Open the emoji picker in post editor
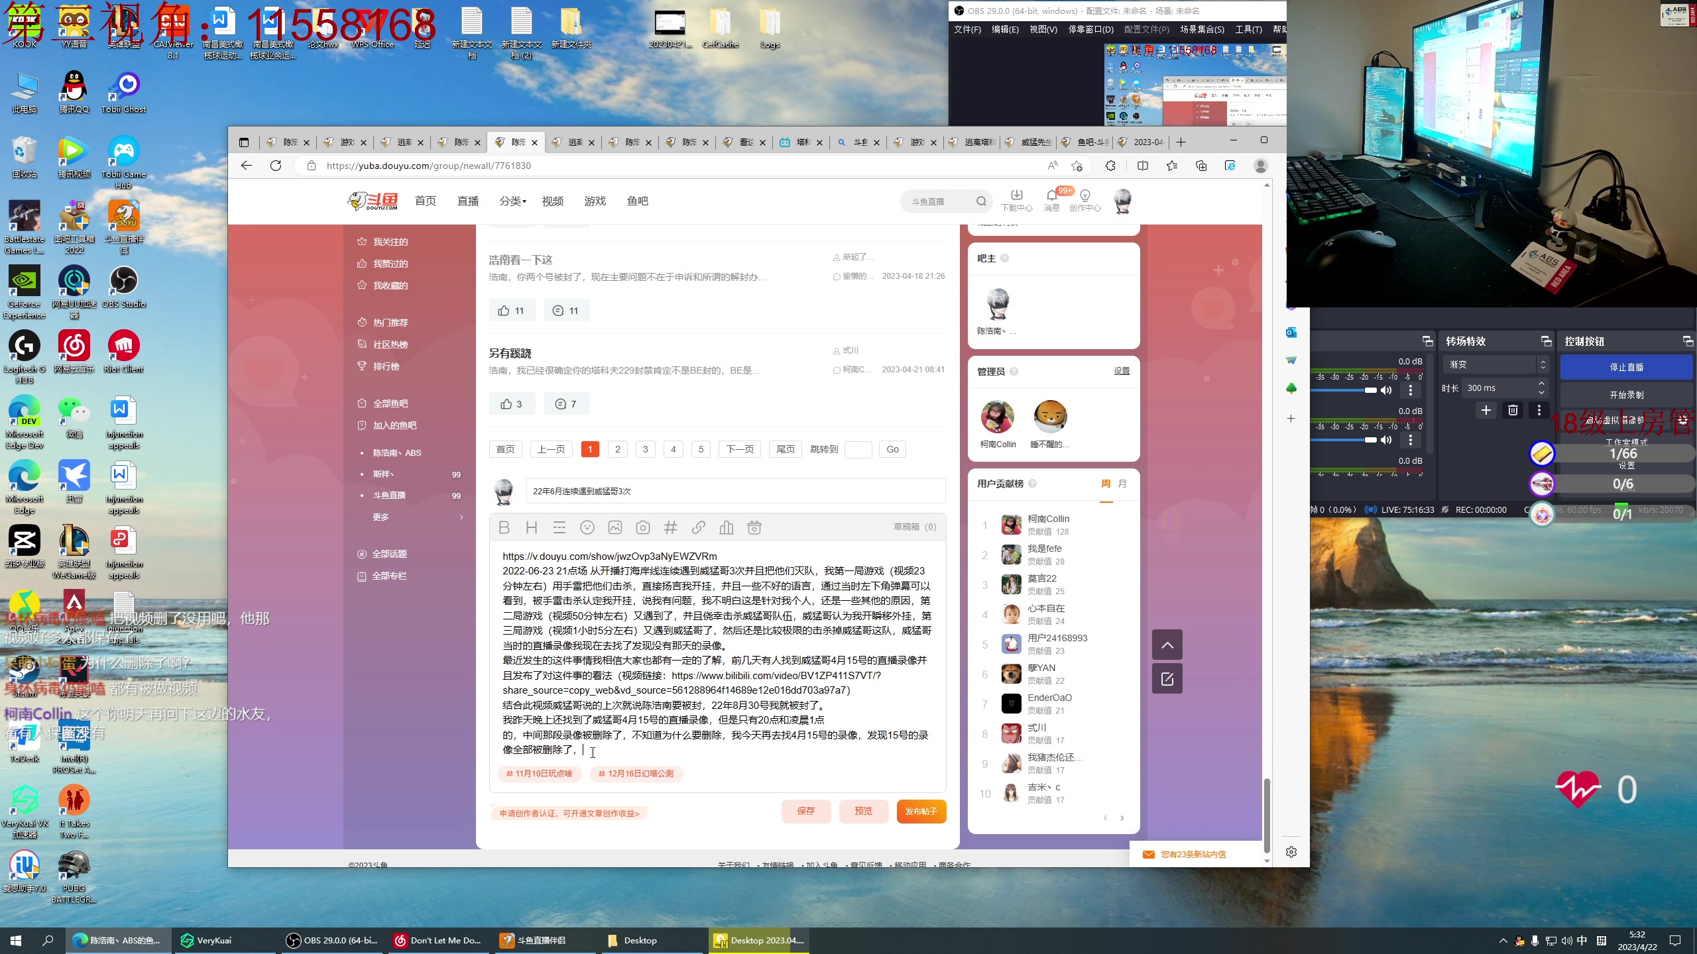The height and width of the screenshot is (954, 1697). pyautogui.click(x=587, y=527)
